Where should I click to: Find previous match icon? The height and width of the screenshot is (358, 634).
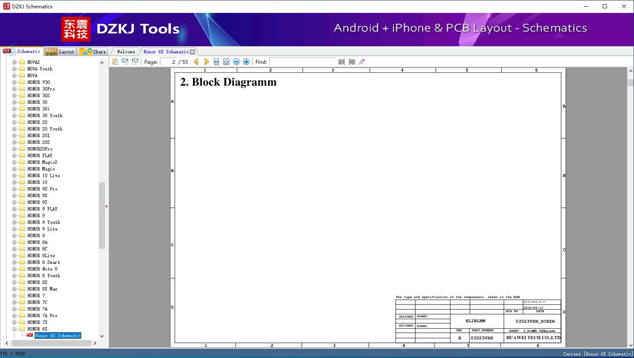click(x=342, y=62)
